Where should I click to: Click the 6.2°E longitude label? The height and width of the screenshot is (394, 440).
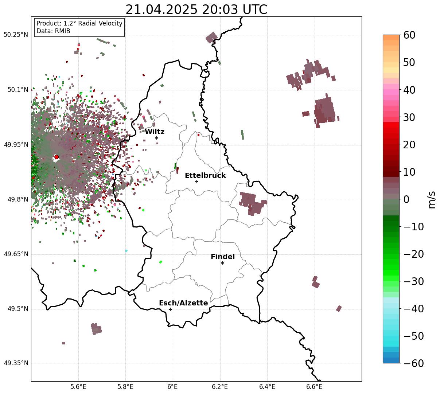pyautogui.click(x=220, y=387)
